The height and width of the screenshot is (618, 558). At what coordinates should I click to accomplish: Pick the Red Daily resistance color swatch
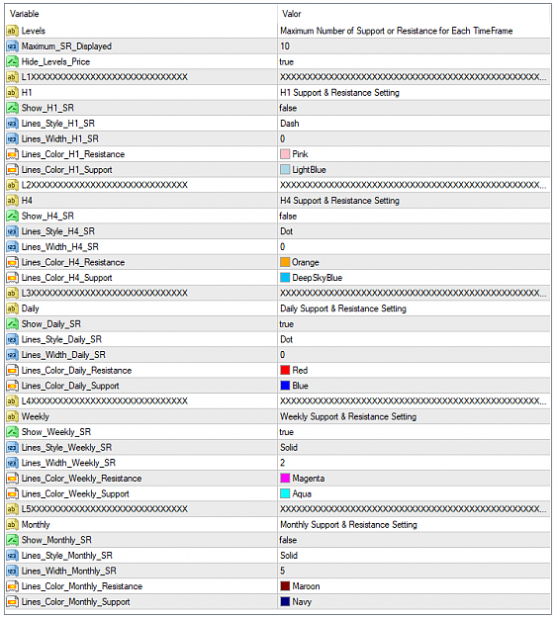tap(285, 370)
